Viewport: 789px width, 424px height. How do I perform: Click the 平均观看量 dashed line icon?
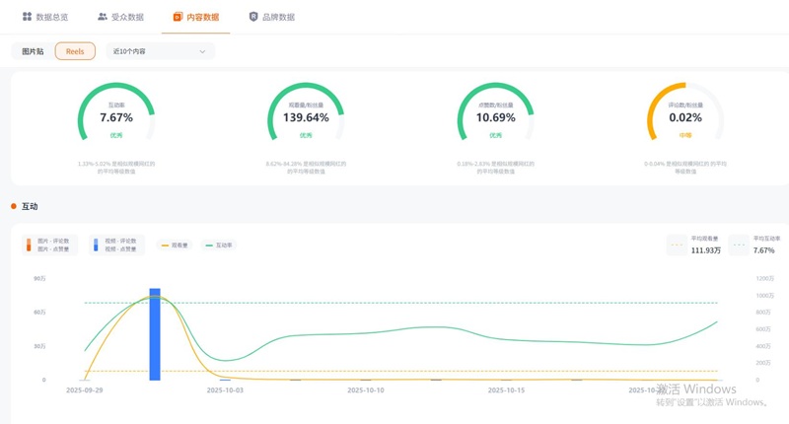[x=677, y=246]
